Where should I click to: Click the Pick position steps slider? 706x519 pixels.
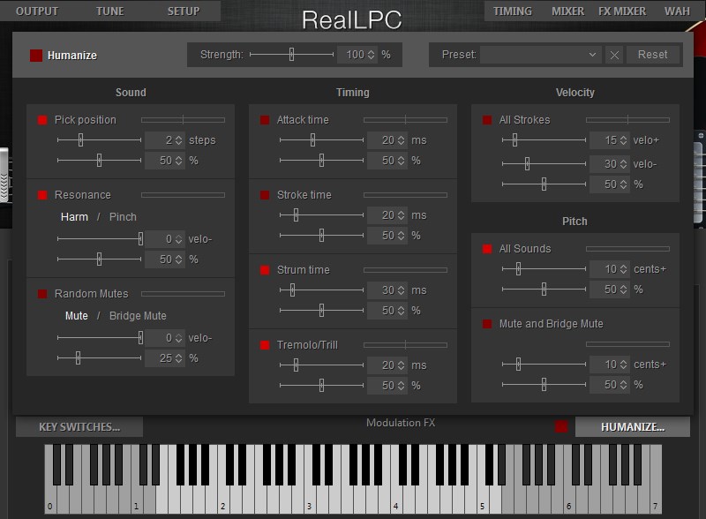pyautogui.click(x=99, y=140)
